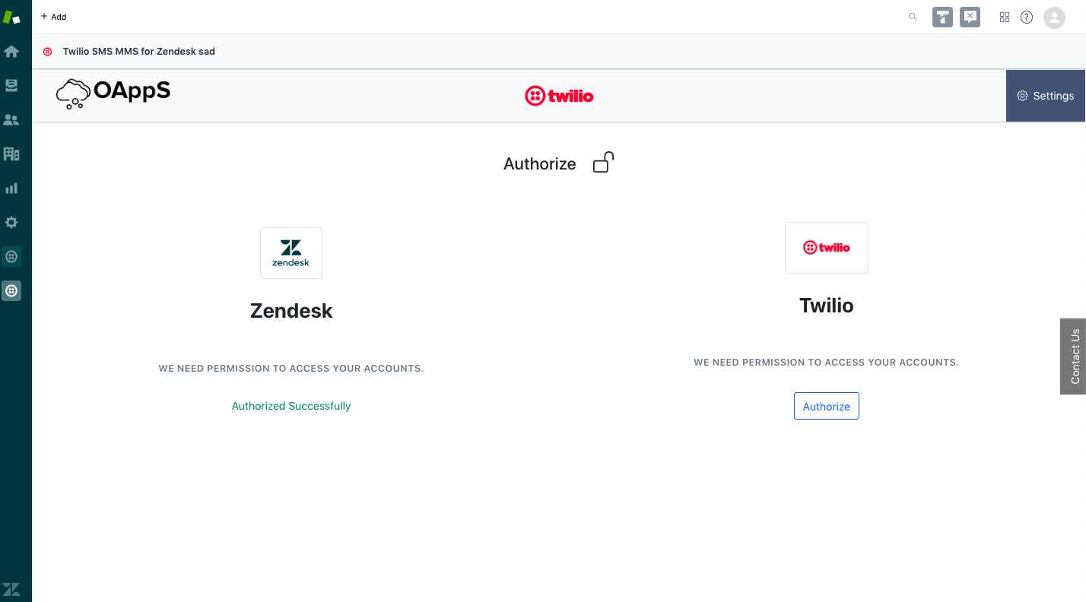Open the Zendesk Talk icon in top bar
The image size is (1086, 602).
coord(942,17)
